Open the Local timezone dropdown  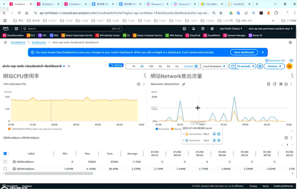(214, 66)
